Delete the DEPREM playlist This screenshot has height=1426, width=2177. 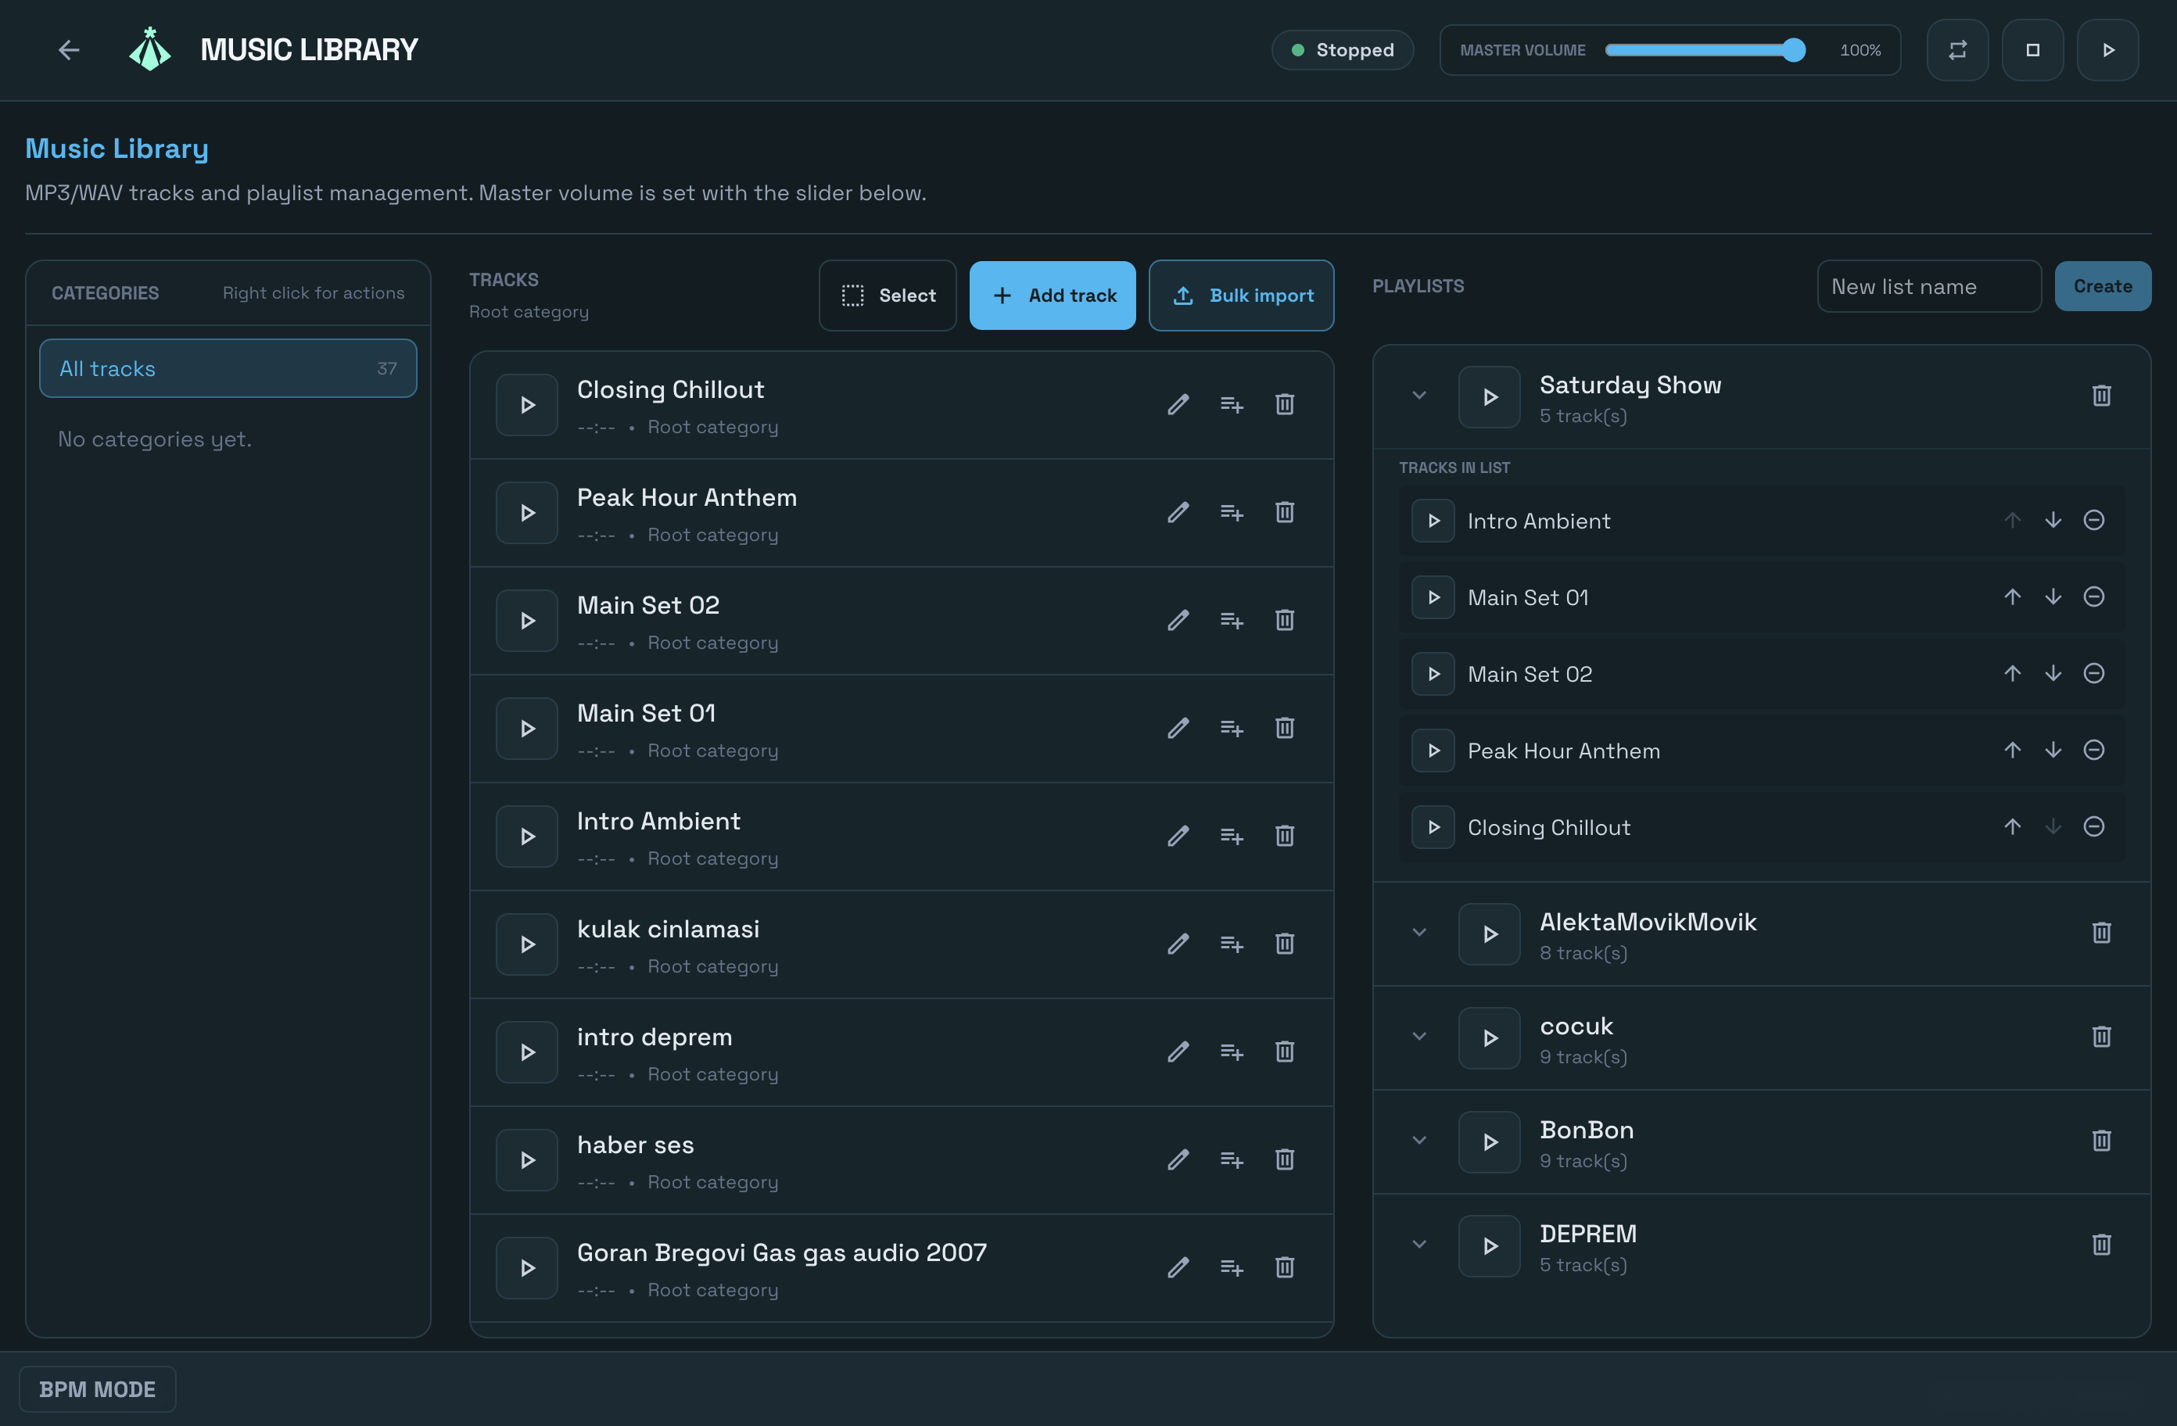point(2101,1245)
